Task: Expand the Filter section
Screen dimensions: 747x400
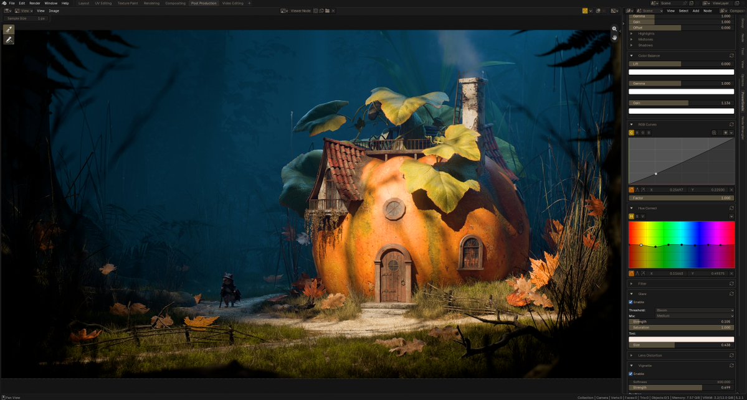Action: tap(632, 284)
